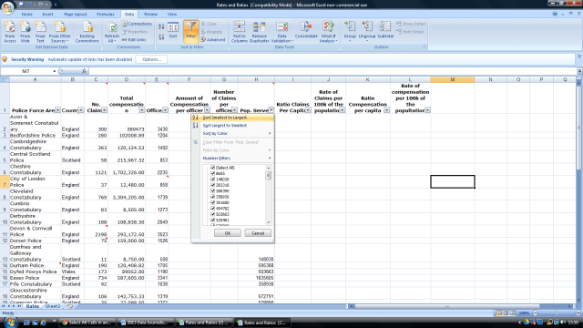Open workbook Connections
Image resolution: width=583 pixels, height=328 pixels.
pos(138,24)
